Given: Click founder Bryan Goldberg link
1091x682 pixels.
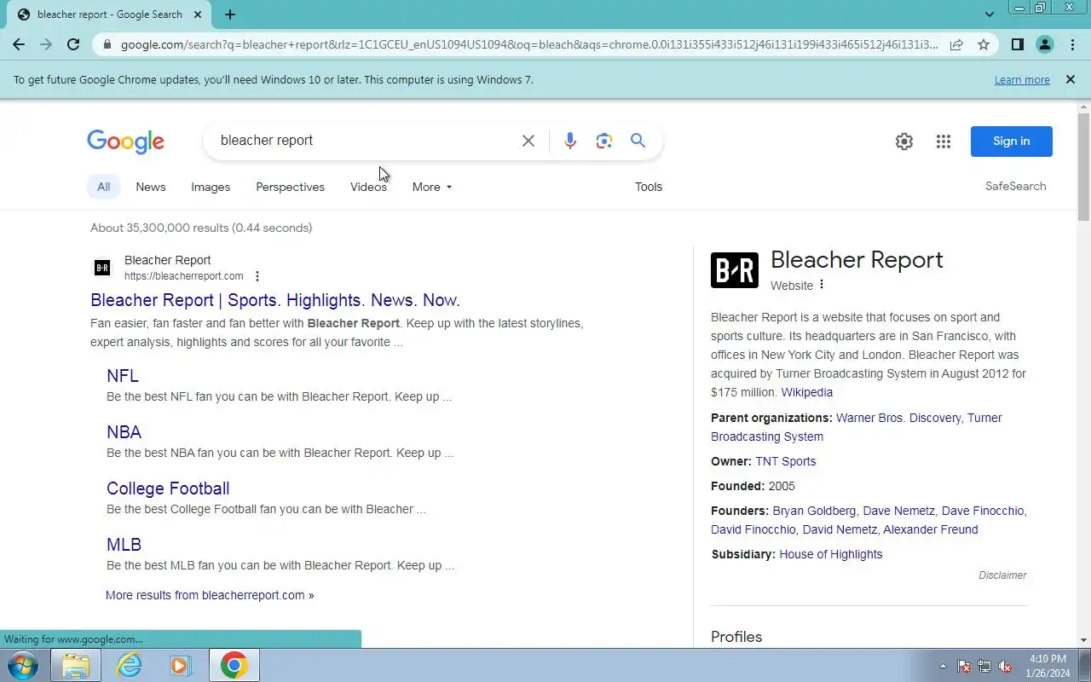Looking at the screenshot, I should point(814,511).
